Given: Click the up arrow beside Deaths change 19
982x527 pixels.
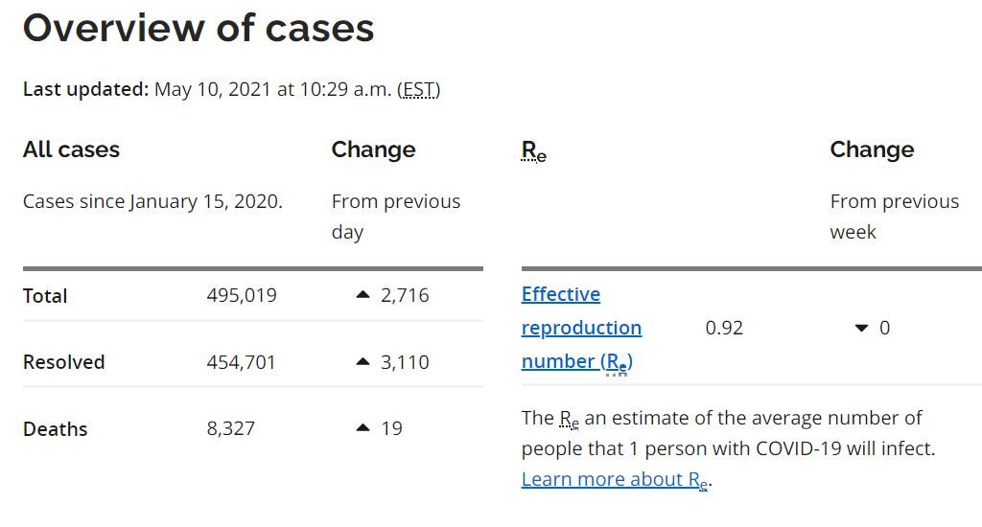Looking at the screenshot, I should pos(362,428).
